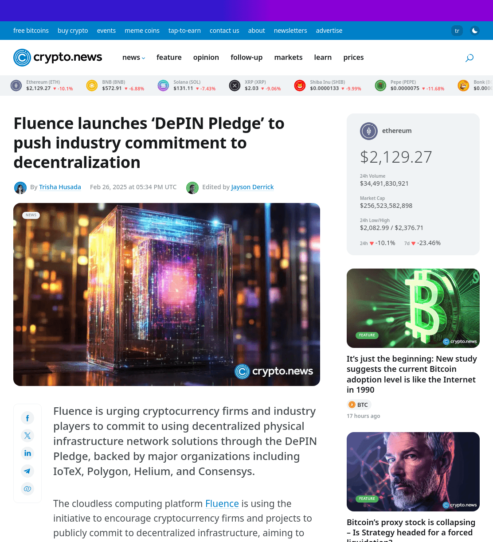The height and width of the screenshot is (542, 493).
Task: Click the Market Cap value $256,523,582,898
Action: pos(386,206)
